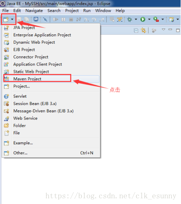
Task: Select Connector Project entry
Action: click(x=51, y=57)
